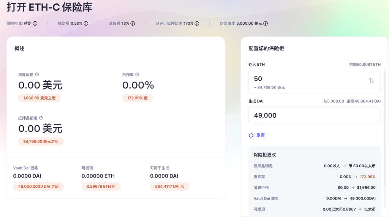Click the 概述 section title
This screenshot has width=389, height=220.
click(x=19, y=48)
